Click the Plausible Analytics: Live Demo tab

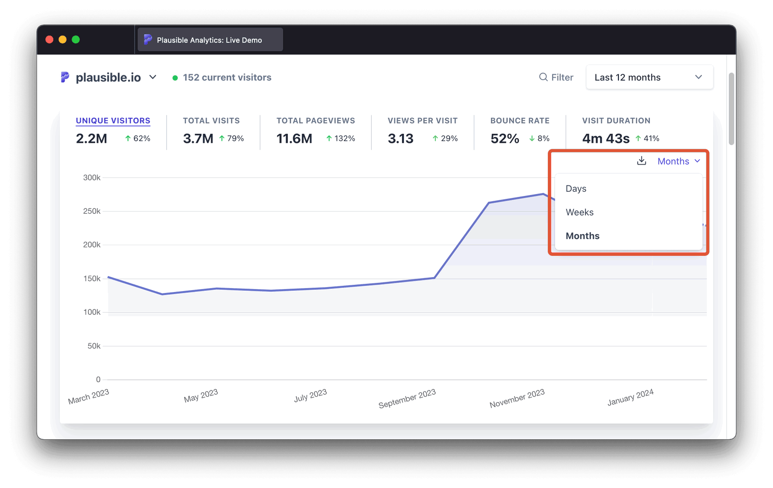pyautogui.click(x=210, y=40)
